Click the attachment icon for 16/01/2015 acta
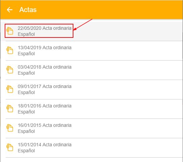The image size is (183, 162). pyautogui.click(x=10, y=128)
